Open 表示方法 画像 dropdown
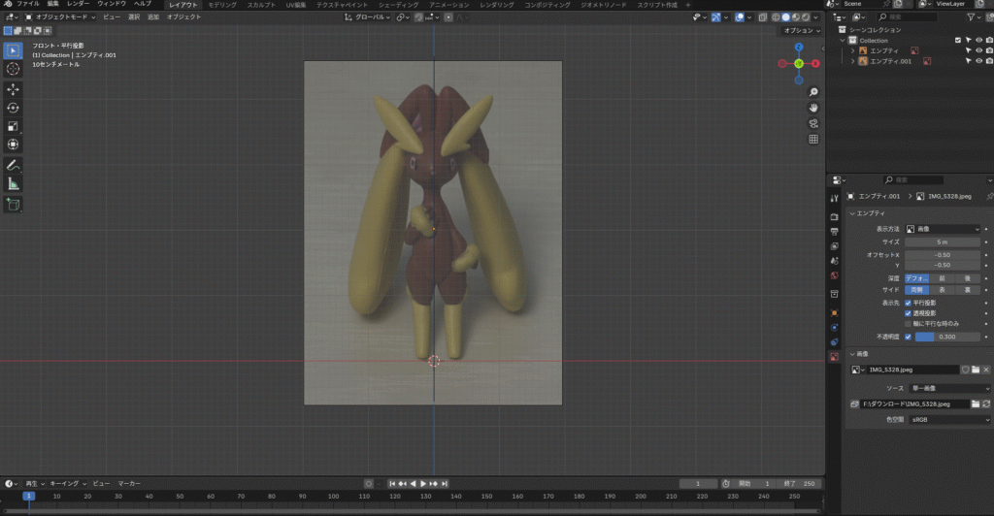The width and height of the screenshot is (994, 516). 942,229
